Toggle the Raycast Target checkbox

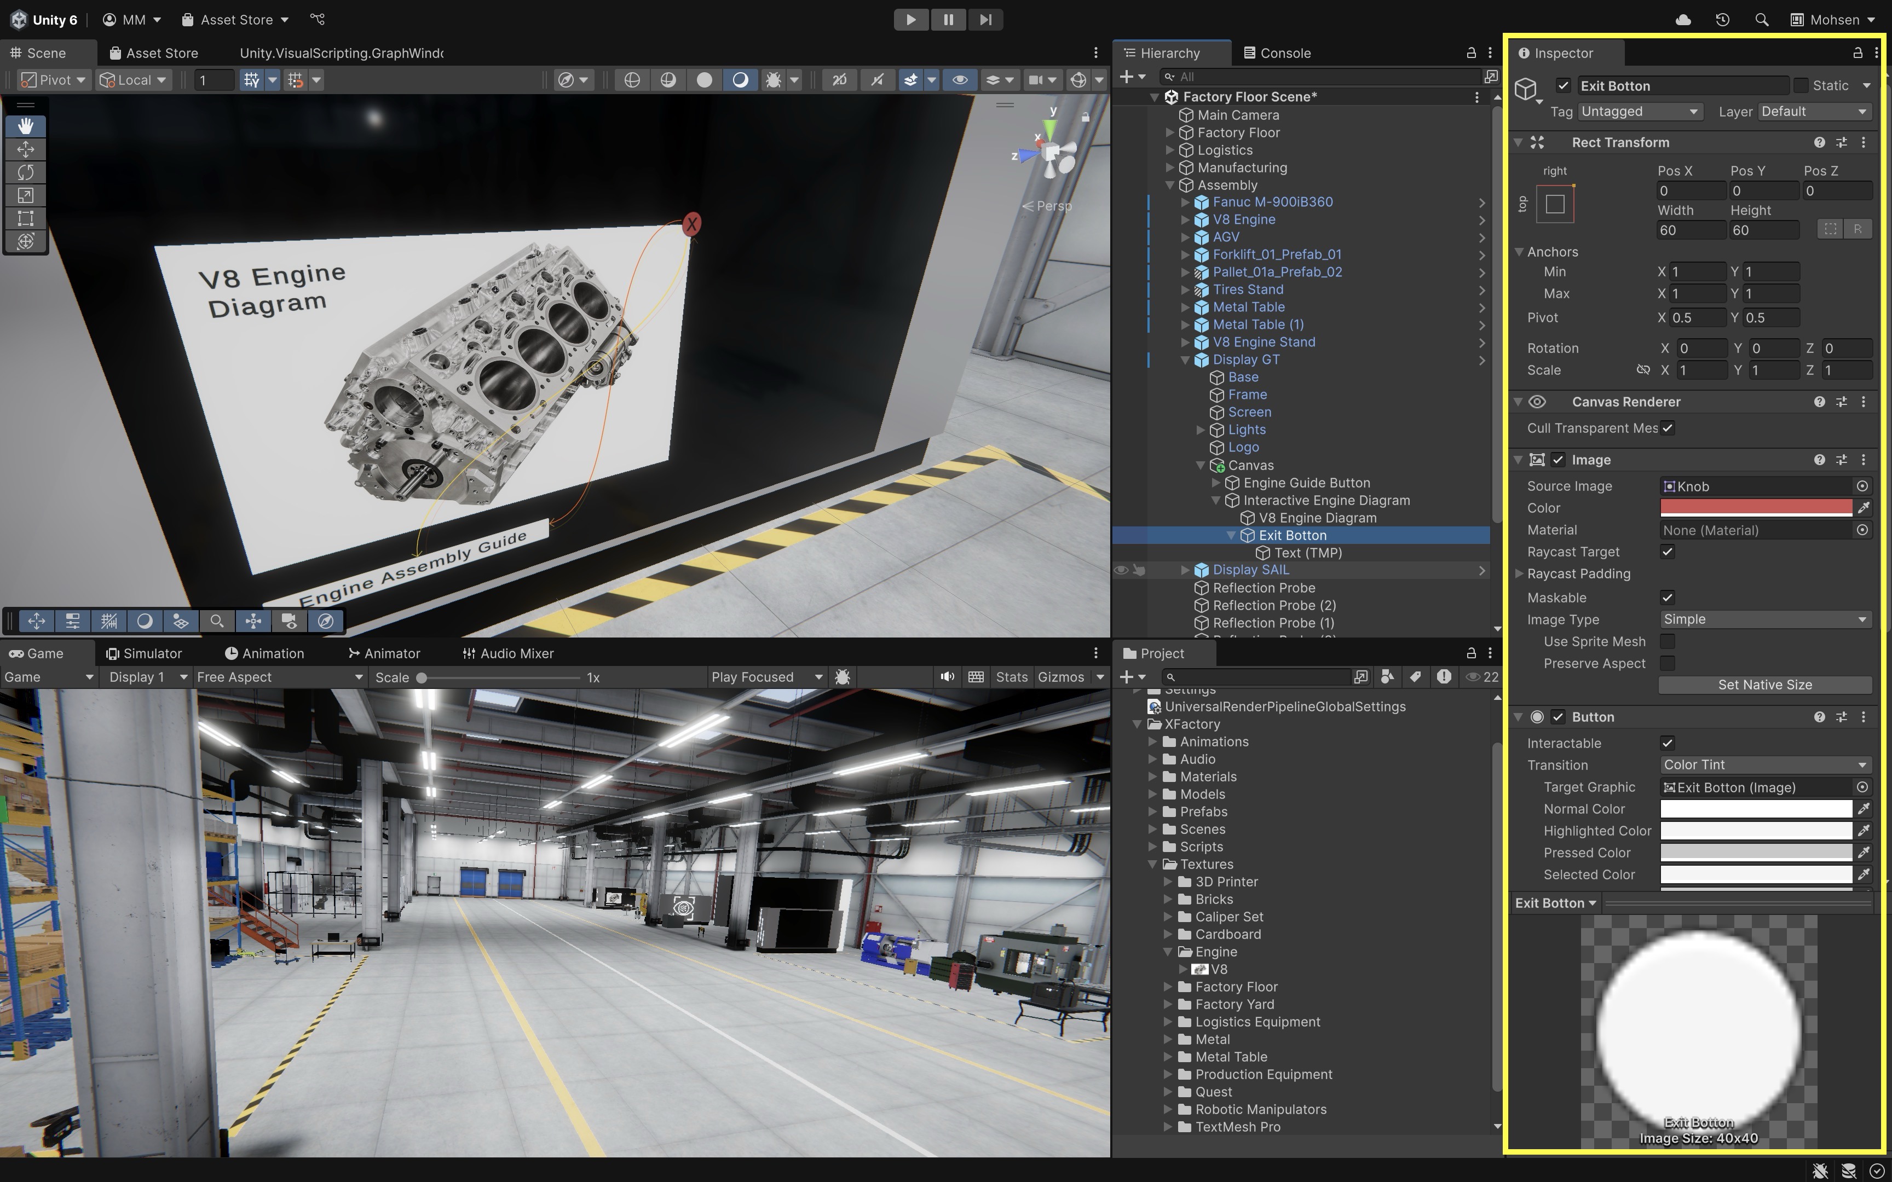coord(1668,552)
